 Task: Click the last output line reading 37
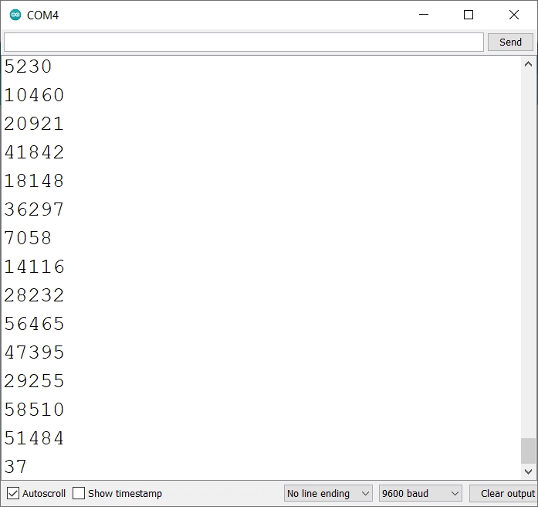[15, 467]
